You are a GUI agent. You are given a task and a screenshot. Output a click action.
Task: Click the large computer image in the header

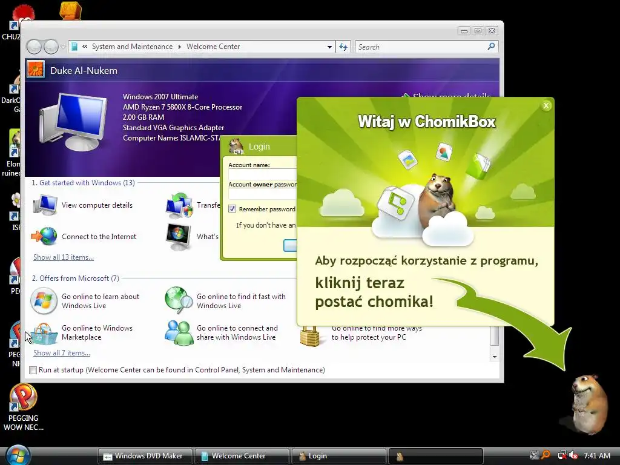click(x=74, y=122)
